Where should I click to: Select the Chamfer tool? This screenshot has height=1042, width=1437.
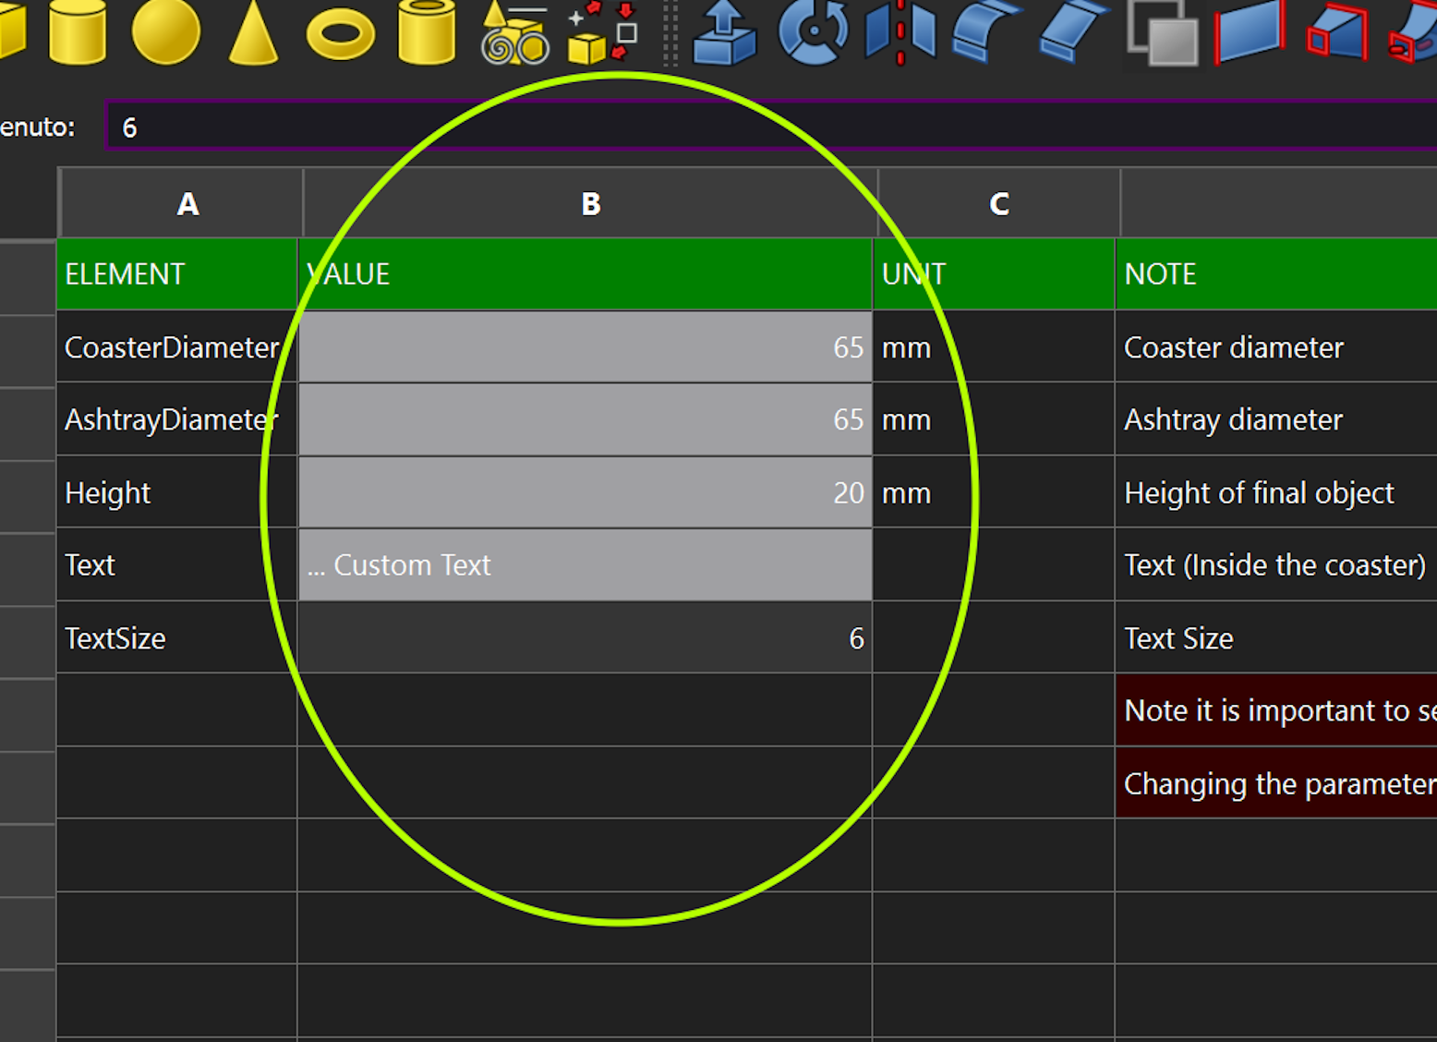click(x=1073, y=33)
